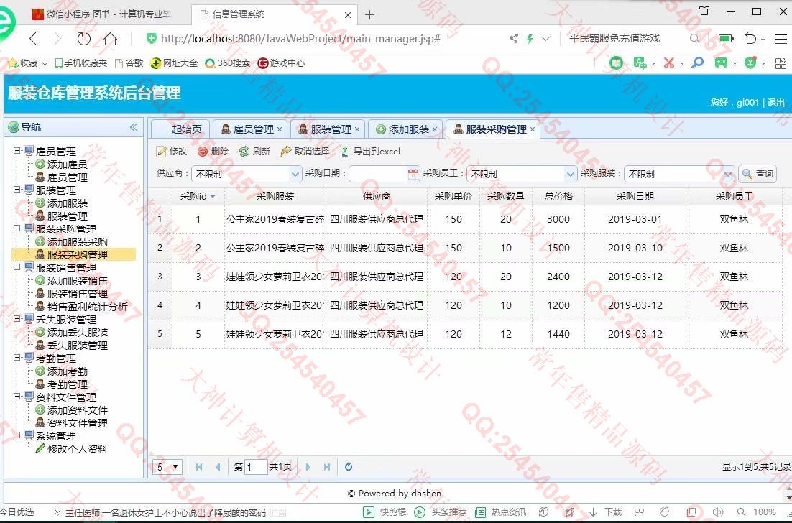This screenshot has height=523, width=792.
Task: Click the 采购日期 date input field
Action: 378,174
